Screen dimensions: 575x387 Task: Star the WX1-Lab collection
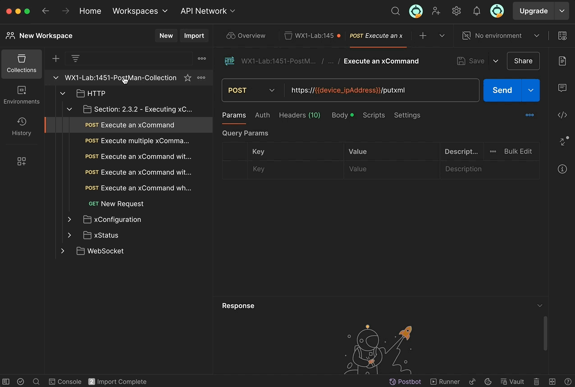187,78
